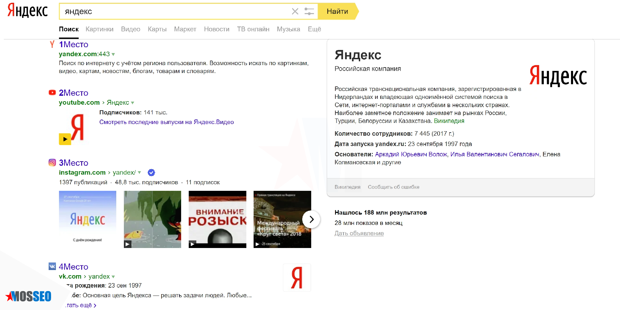620x310 pixels.
Task: Switch to the Новости tab
Action: click(x=216, y=29)
